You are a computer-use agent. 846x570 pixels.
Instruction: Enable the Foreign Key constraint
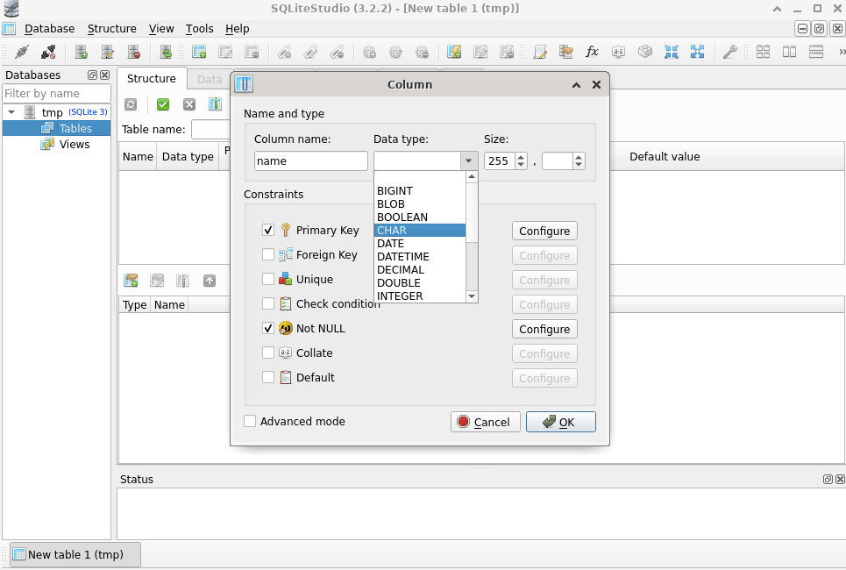268,254
